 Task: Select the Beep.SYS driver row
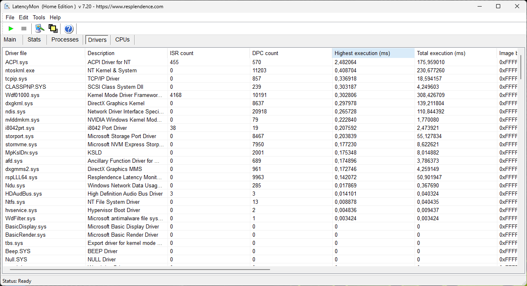point(260,251)
